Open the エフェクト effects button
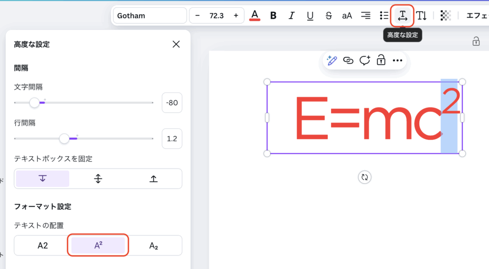Screen dimensions: 489x269 click(476, 16)
